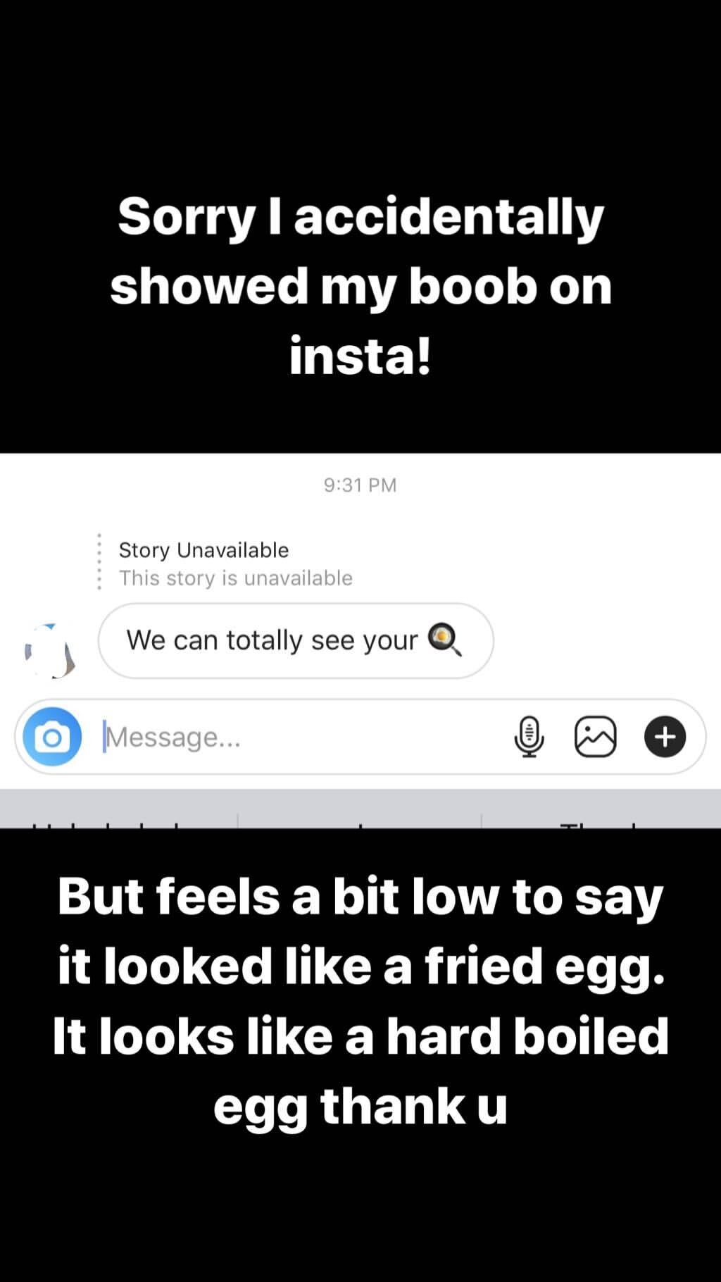Tap the microphone voice message icon
Screen dimensions: 721x1282
pos(529,737)
